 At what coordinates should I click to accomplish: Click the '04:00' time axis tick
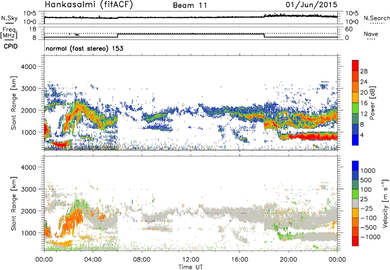[93, 260]
